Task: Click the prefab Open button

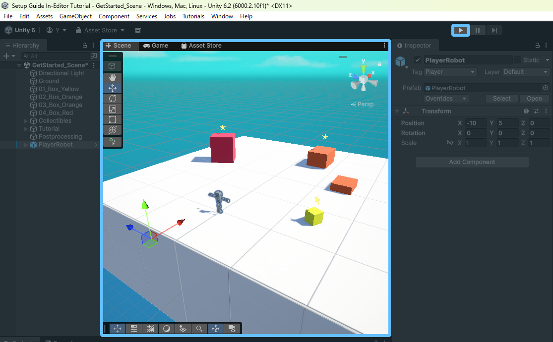Action: [x=534, y=99]
